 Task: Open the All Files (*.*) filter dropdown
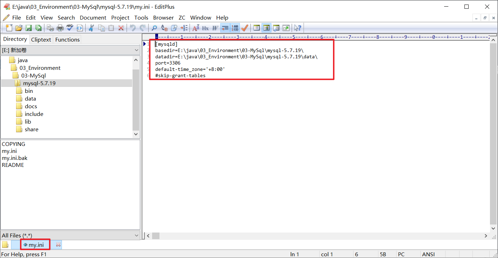click(136, 235)
